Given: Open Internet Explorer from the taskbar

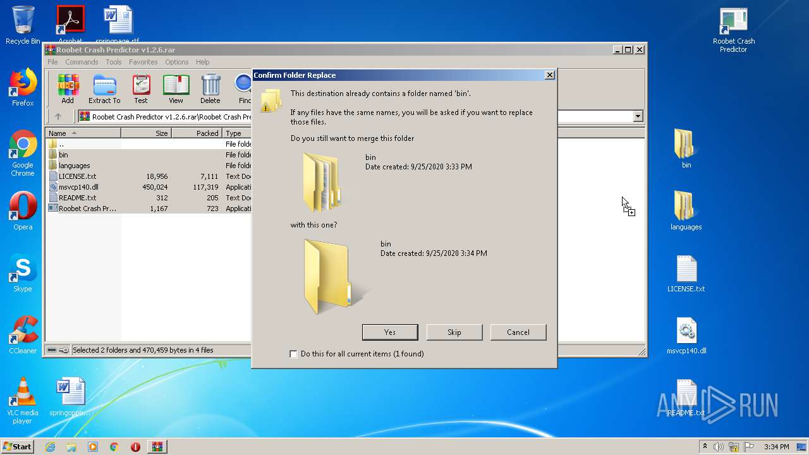Looking at the screenshot, I should click(x=50, y=447).
